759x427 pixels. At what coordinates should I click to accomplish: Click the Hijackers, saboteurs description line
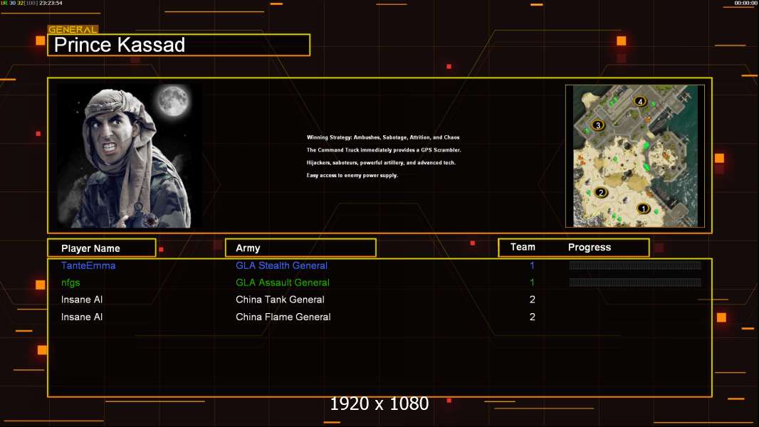[381, 162]
